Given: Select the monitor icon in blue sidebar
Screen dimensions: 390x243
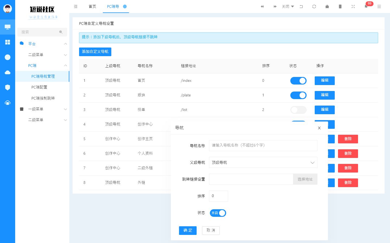Looking at the screenshot, I should tap(8, 27).
